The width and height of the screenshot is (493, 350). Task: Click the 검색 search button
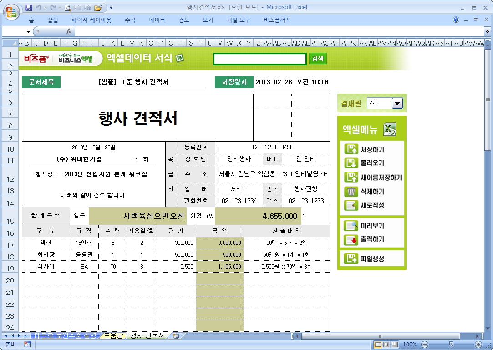click(318, 59)
